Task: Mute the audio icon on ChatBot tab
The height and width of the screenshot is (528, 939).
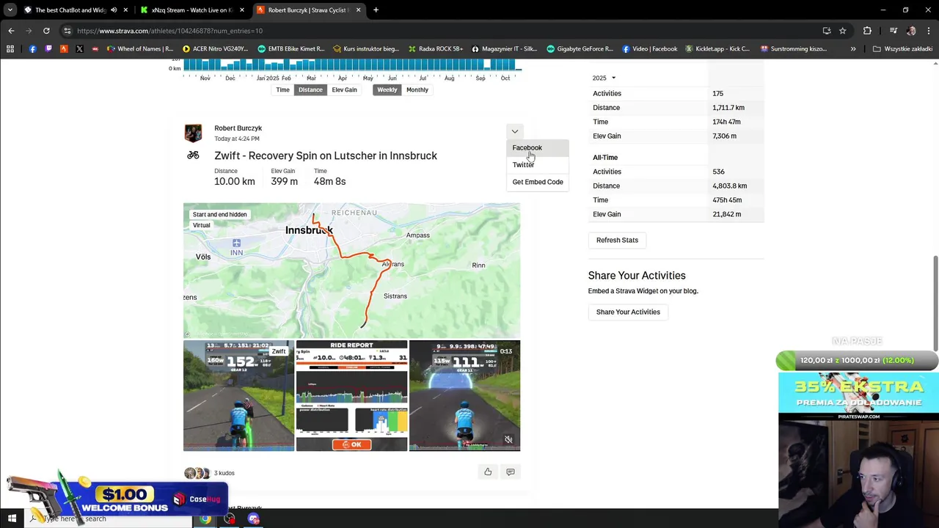Action: [x=114, y=10]
